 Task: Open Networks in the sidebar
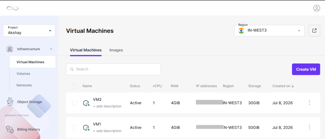(x=24, y=85)
